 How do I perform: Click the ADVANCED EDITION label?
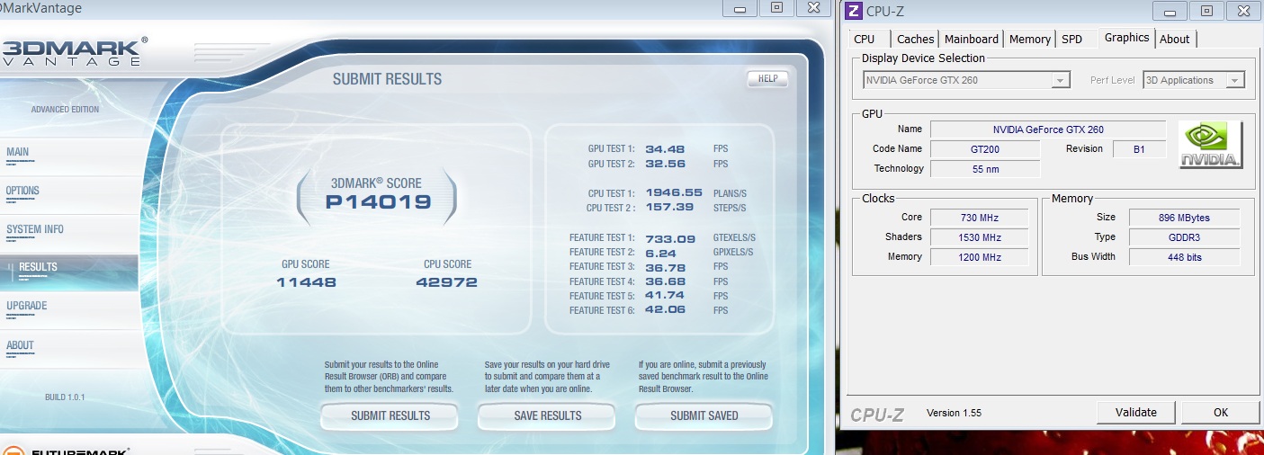tap(65, 110)
